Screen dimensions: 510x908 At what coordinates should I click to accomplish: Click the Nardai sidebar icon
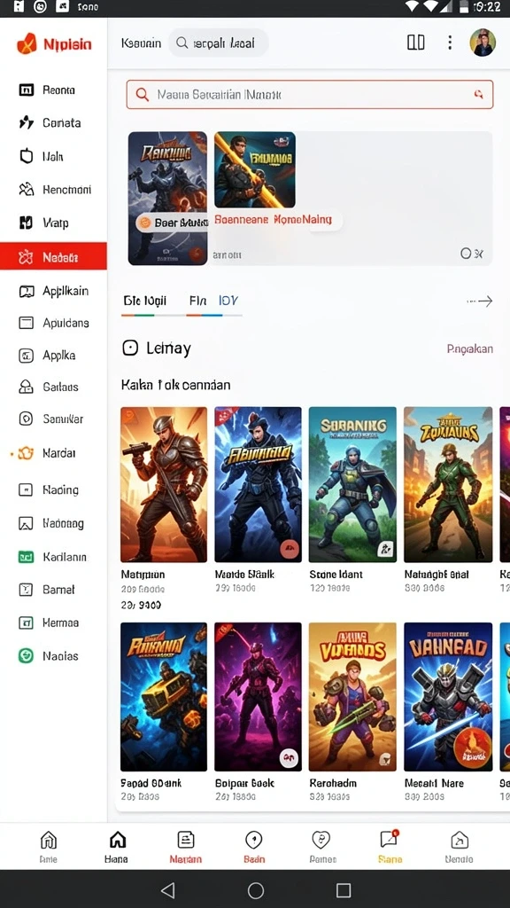coord(26,453)
